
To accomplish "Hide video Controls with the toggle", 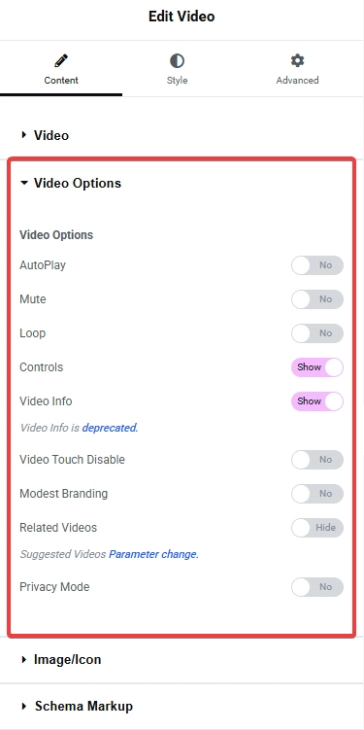I will click(x=317, y=367).
